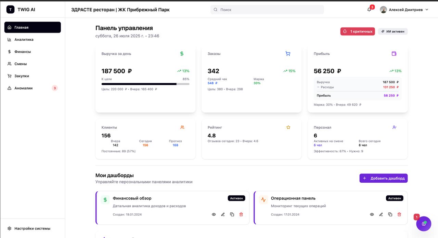Image resolution: width=438 pixels, height=238 pixels.
Task: Duplicate 'Операционная панель' with the copy icon
Action: tap(390, 214)
